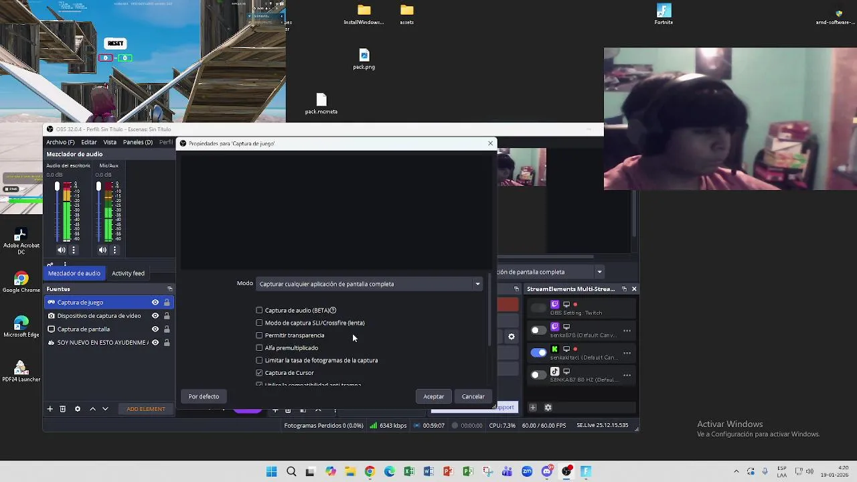Hide the SOY NUEVO EN ESTO text source
The height and width of the screenshot is (482, 857).
155,343
